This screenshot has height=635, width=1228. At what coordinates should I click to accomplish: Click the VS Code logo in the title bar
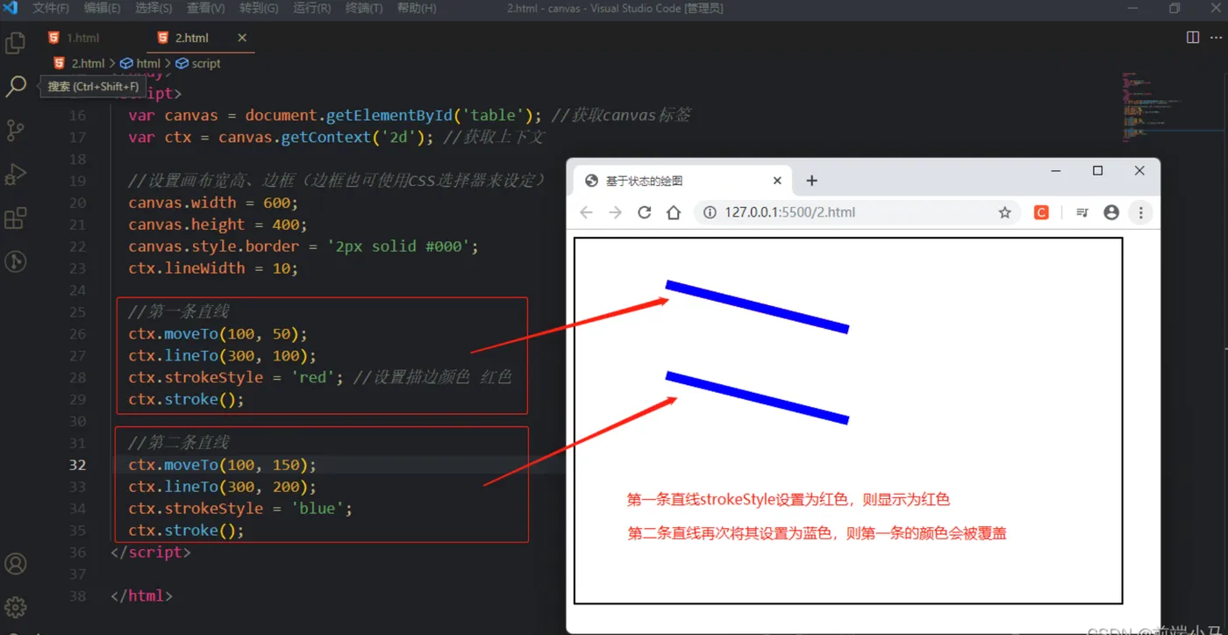tap(11, 8)
